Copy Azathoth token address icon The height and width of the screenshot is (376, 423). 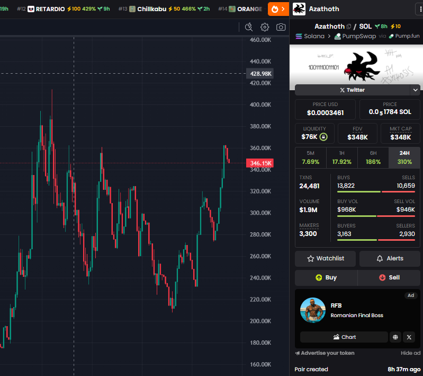pos(349,26)
